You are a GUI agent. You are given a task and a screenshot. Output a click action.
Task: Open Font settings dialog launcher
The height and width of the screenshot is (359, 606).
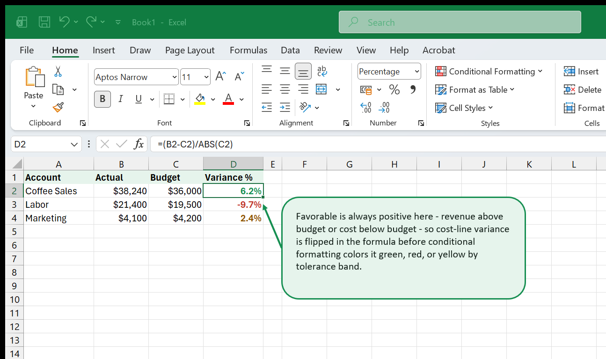247,123
